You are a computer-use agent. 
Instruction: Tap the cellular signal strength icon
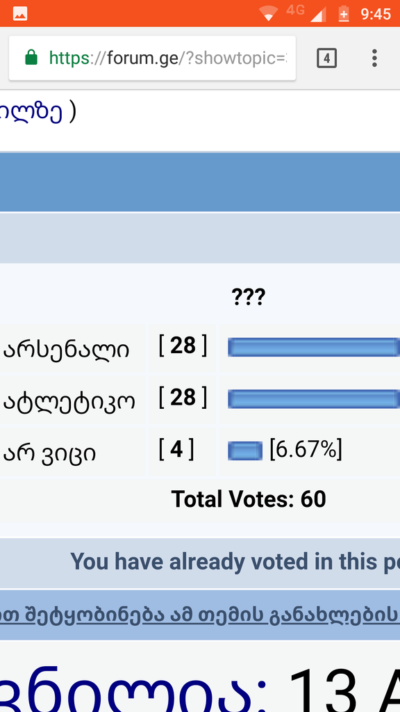click(318, 15)
